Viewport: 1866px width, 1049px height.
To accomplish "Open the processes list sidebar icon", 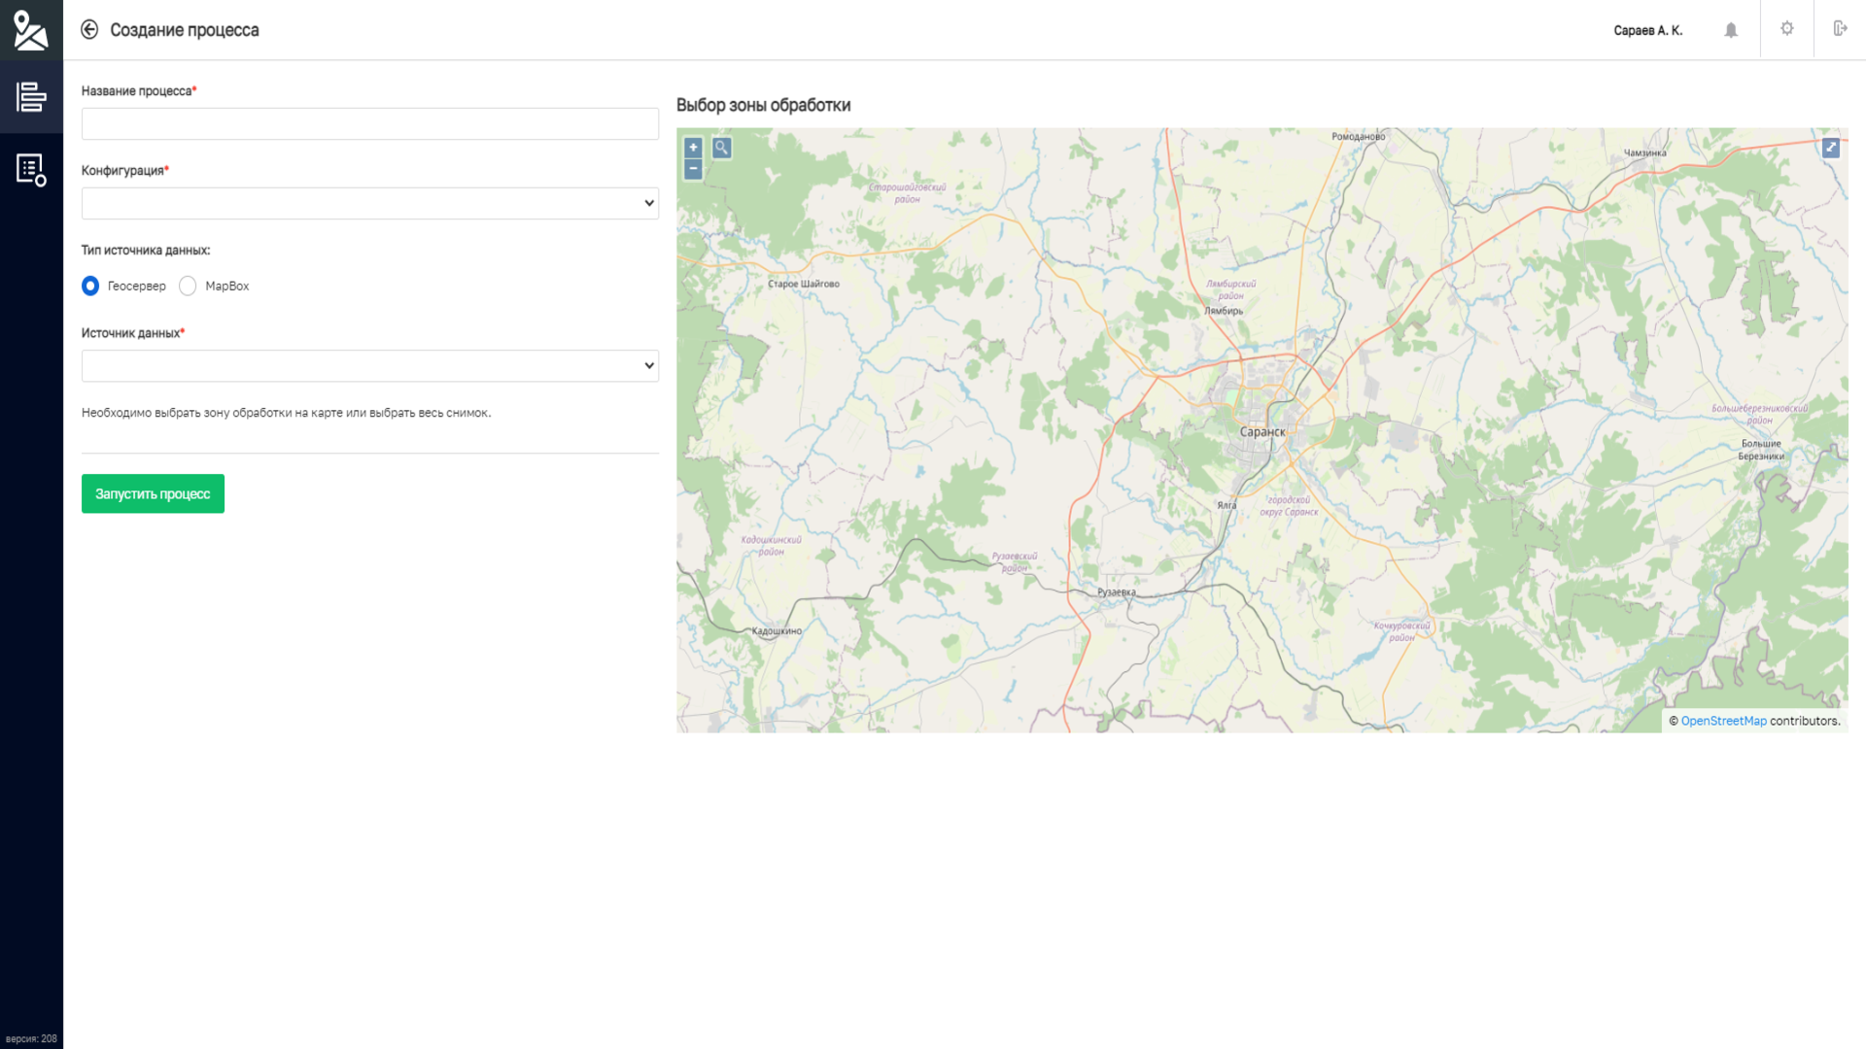I will pyautogui.click(x=31, y=96).
